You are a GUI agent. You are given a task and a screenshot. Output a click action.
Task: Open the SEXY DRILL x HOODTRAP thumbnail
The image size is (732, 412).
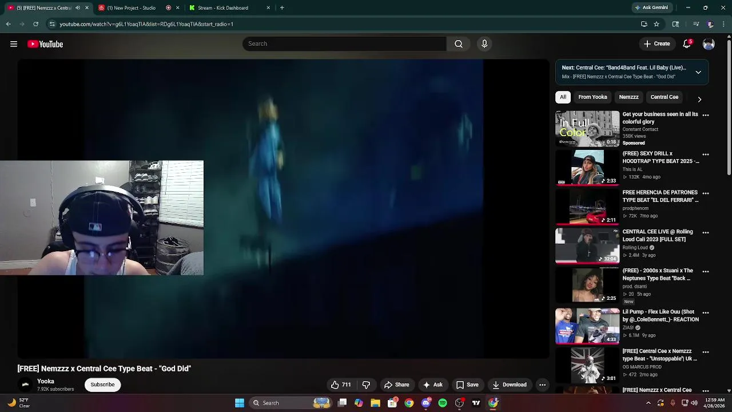click(x=587, y=168)
